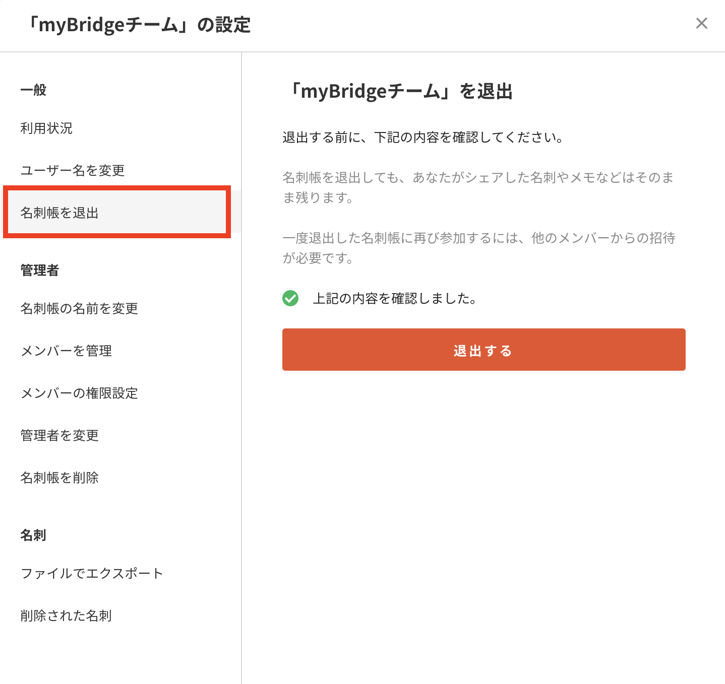The height and width of the screenshot is (684, 725).
Task: Click the 「myBridgeチーム」を退出 heading
Action: pyautogui.click(x=401, y=91)
